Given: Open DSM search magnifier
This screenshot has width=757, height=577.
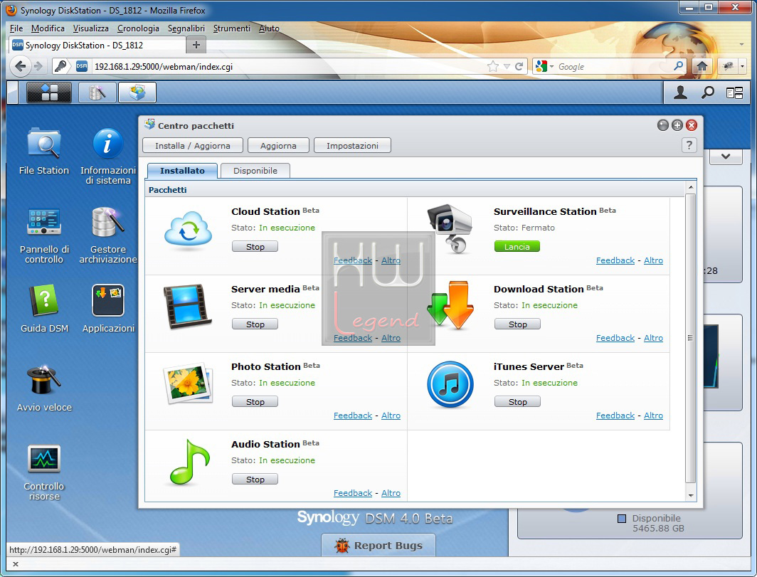Looking at the screenshot, I should [x=708, y=92].
